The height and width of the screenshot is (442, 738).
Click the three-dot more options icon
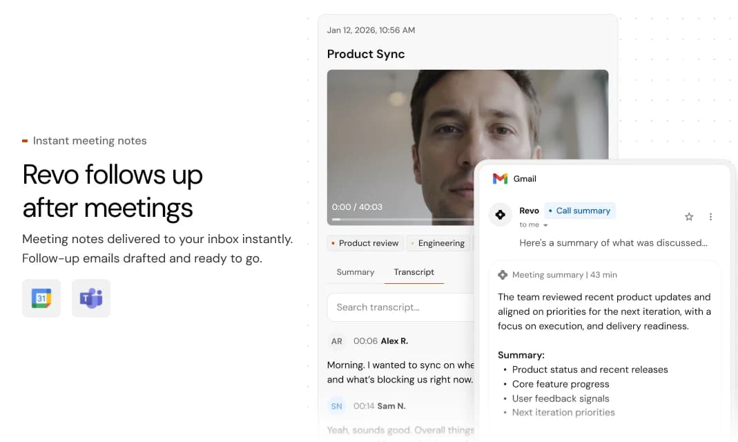(x=711, y=216)
